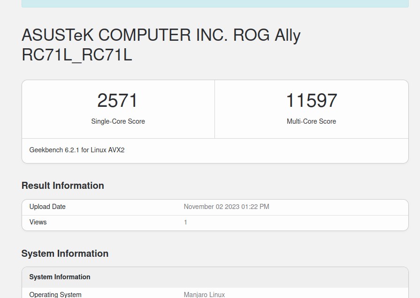Click the Multi-Core Score label

311,121
